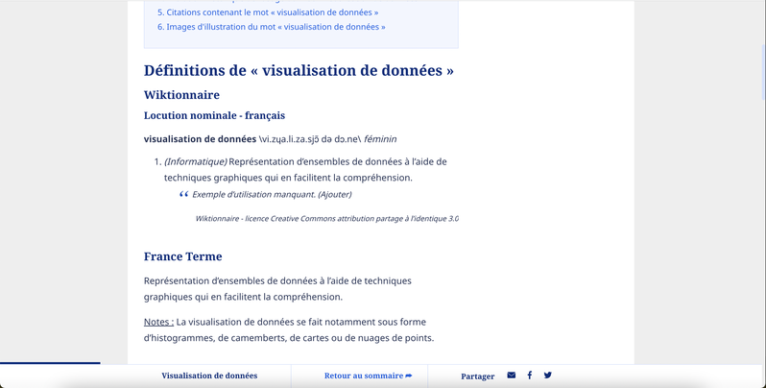Click the 'Wiktionnaire' section heading

(x=181, y=95)
